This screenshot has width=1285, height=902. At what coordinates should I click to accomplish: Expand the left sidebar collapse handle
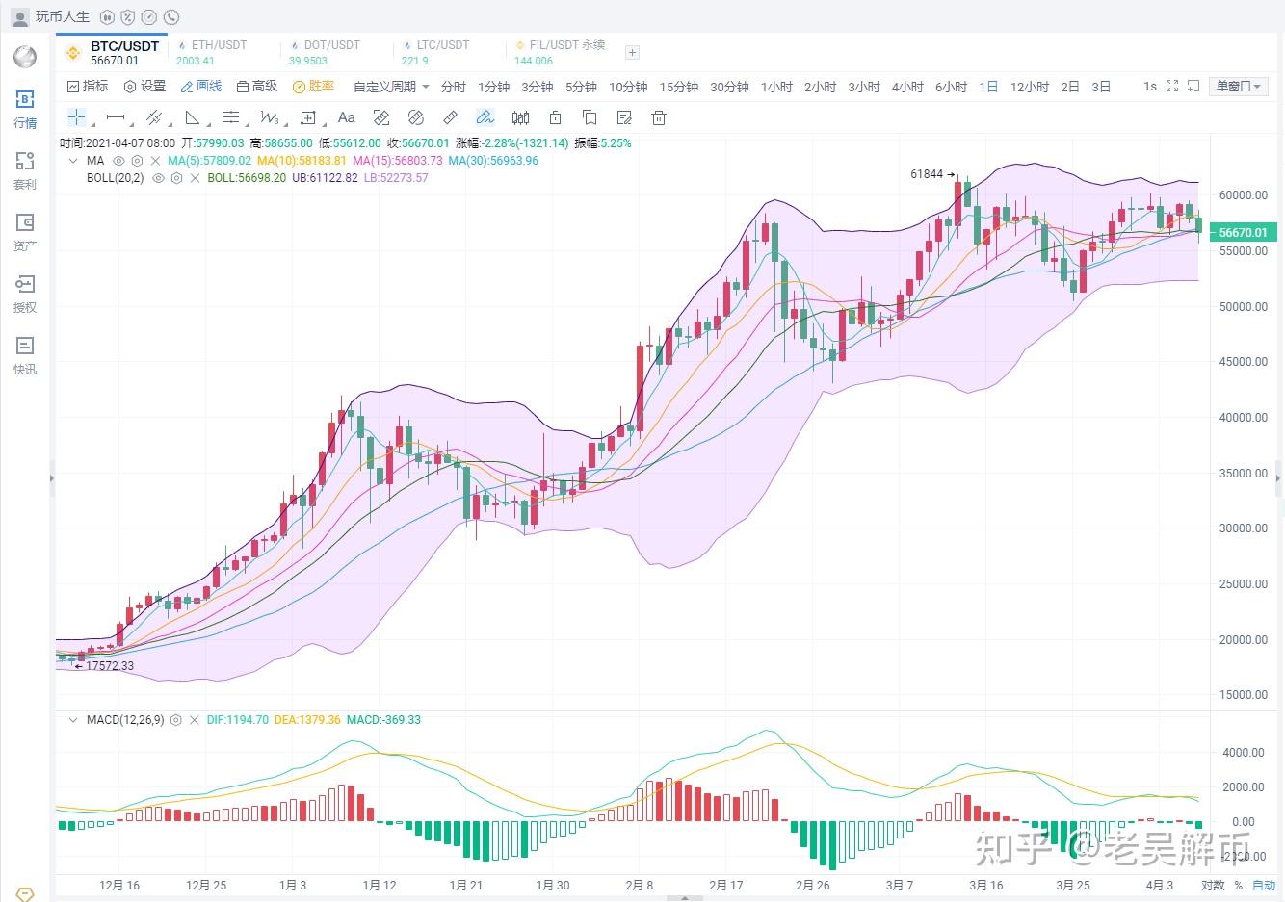[52, 477]
